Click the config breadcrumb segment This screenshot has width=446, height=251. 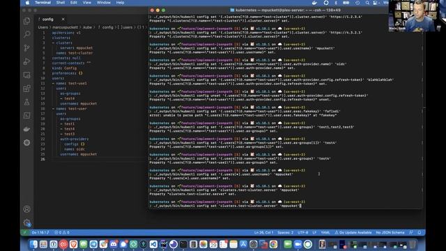pyautogui.click(x=107, y=27)
